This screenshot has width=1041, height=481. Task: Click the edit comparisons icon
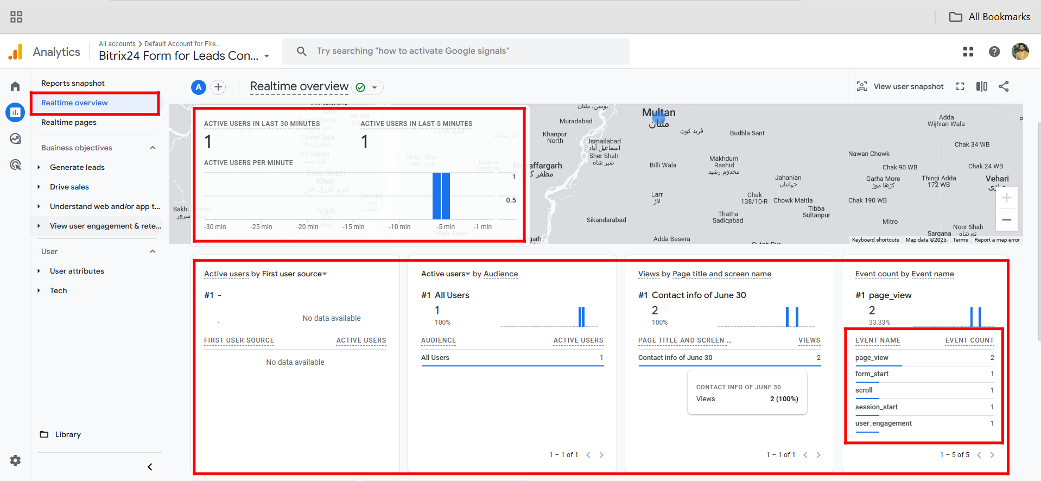pyautogui.click(x=982, y=86)
